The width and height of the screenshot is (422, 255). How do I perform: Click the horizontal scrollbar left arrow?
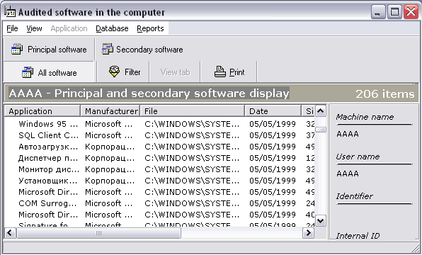click(10, 233)
